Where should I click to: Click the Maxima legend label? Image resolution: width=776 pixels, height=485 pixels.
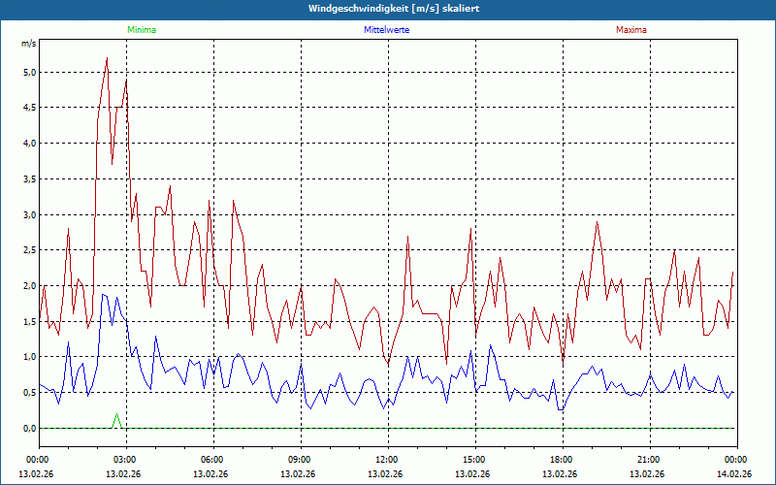pos(631,30)
